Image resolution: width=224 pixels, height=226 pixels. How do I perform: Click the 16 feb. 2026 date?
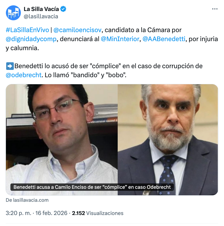point(51,213)
